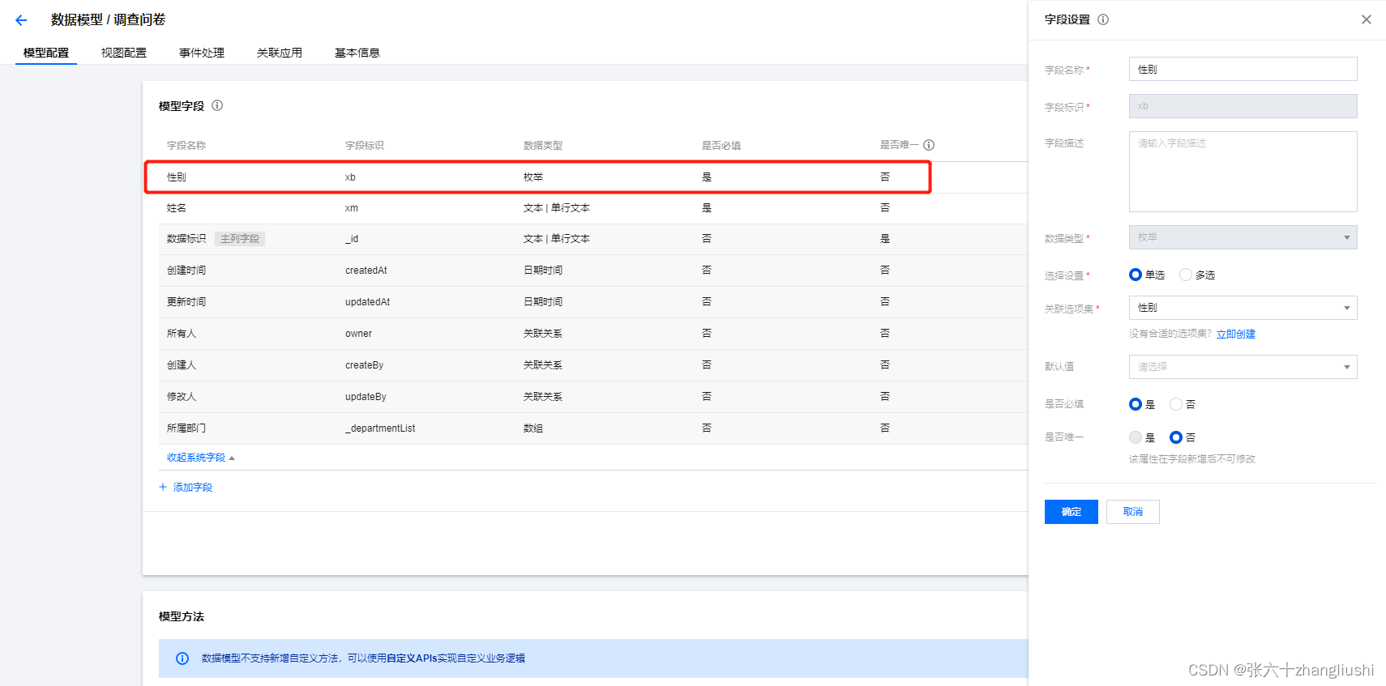
Task: Click the 确定 button
Action: pyautogui.click(x=1072, y=512)
